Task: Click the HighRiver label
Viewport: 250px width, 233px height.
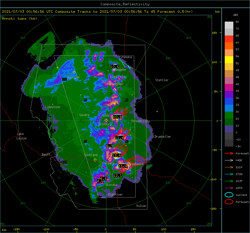Action: point(115,194)
